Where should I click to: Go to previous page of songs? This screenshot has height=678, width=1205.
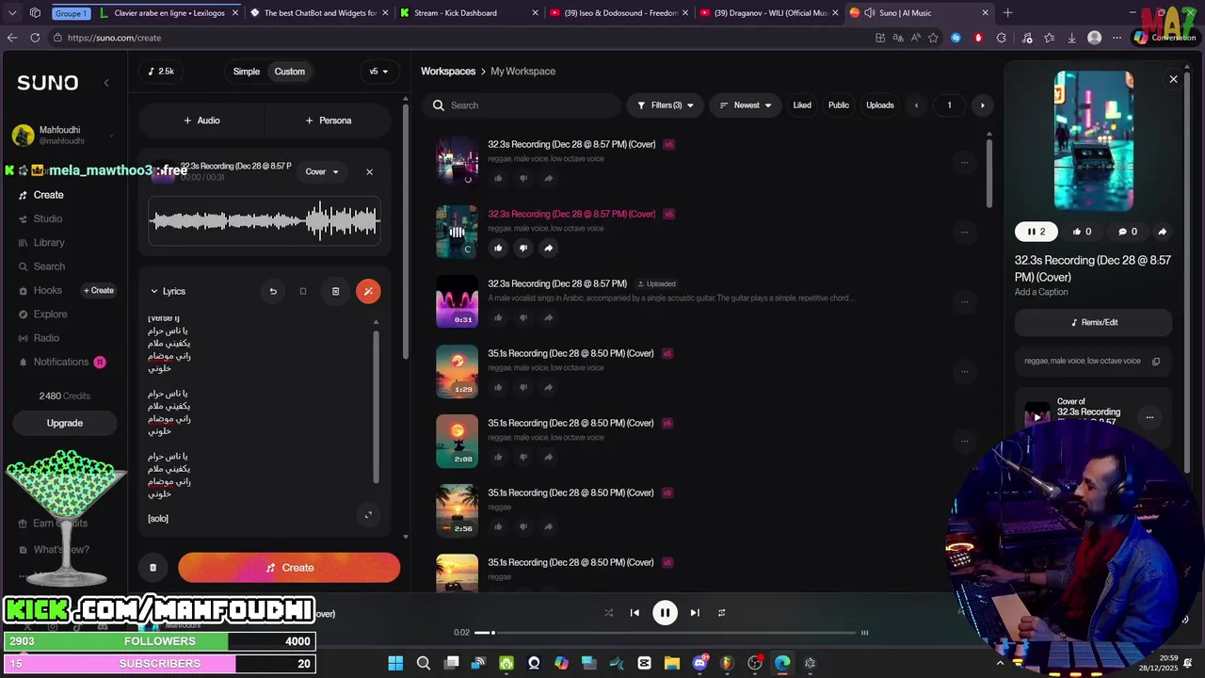tap(916, 105)
